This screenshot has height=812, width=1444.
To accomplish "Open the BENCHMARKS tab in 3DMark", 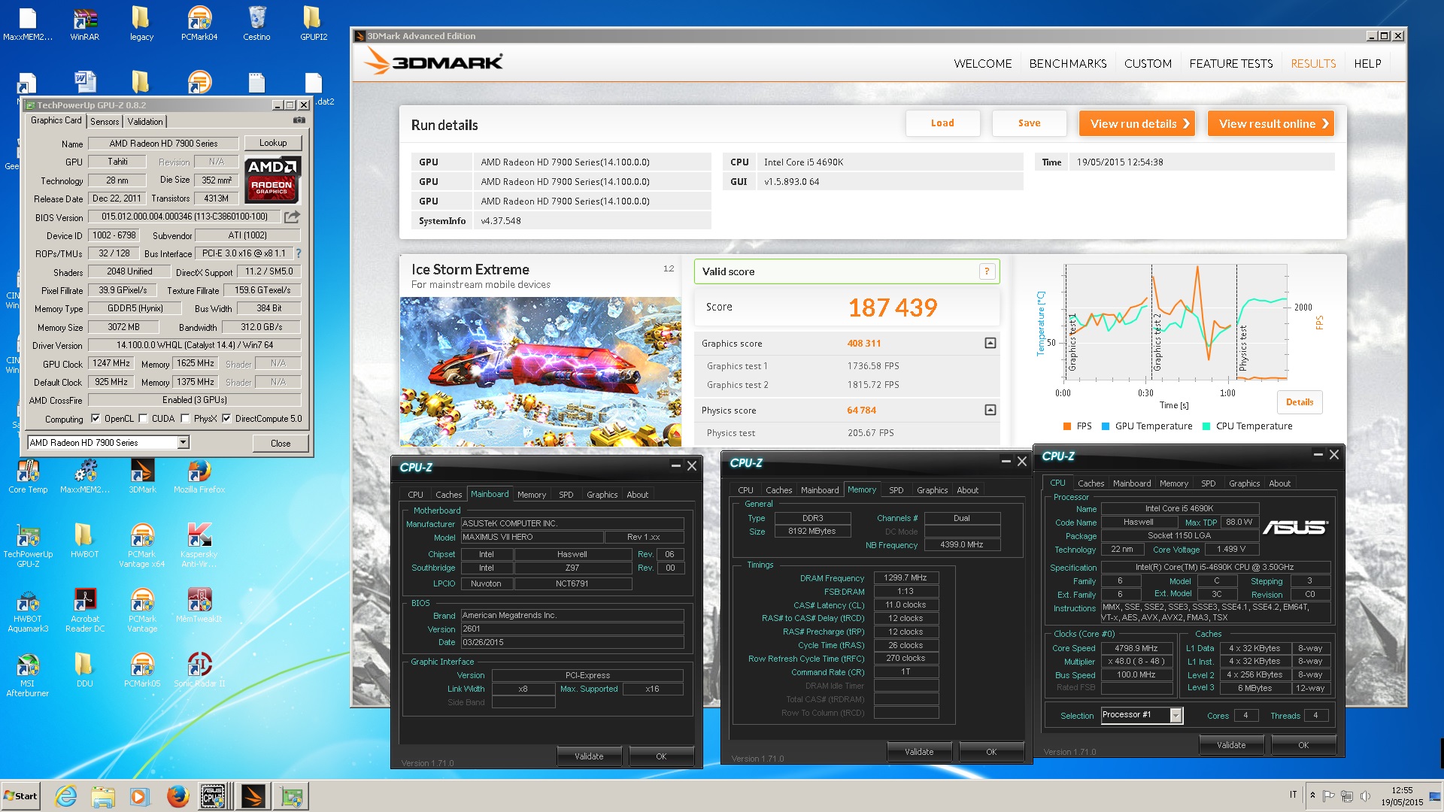I will 1068,63.
